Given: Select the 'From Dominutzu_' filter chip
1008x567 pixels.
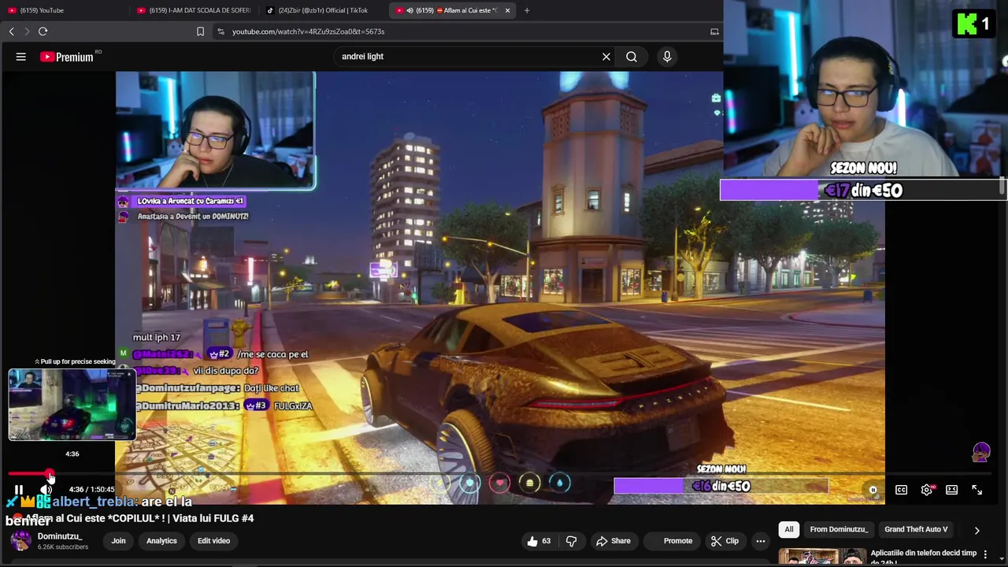Looking at the screenshot, I should [x=839, y=529].
